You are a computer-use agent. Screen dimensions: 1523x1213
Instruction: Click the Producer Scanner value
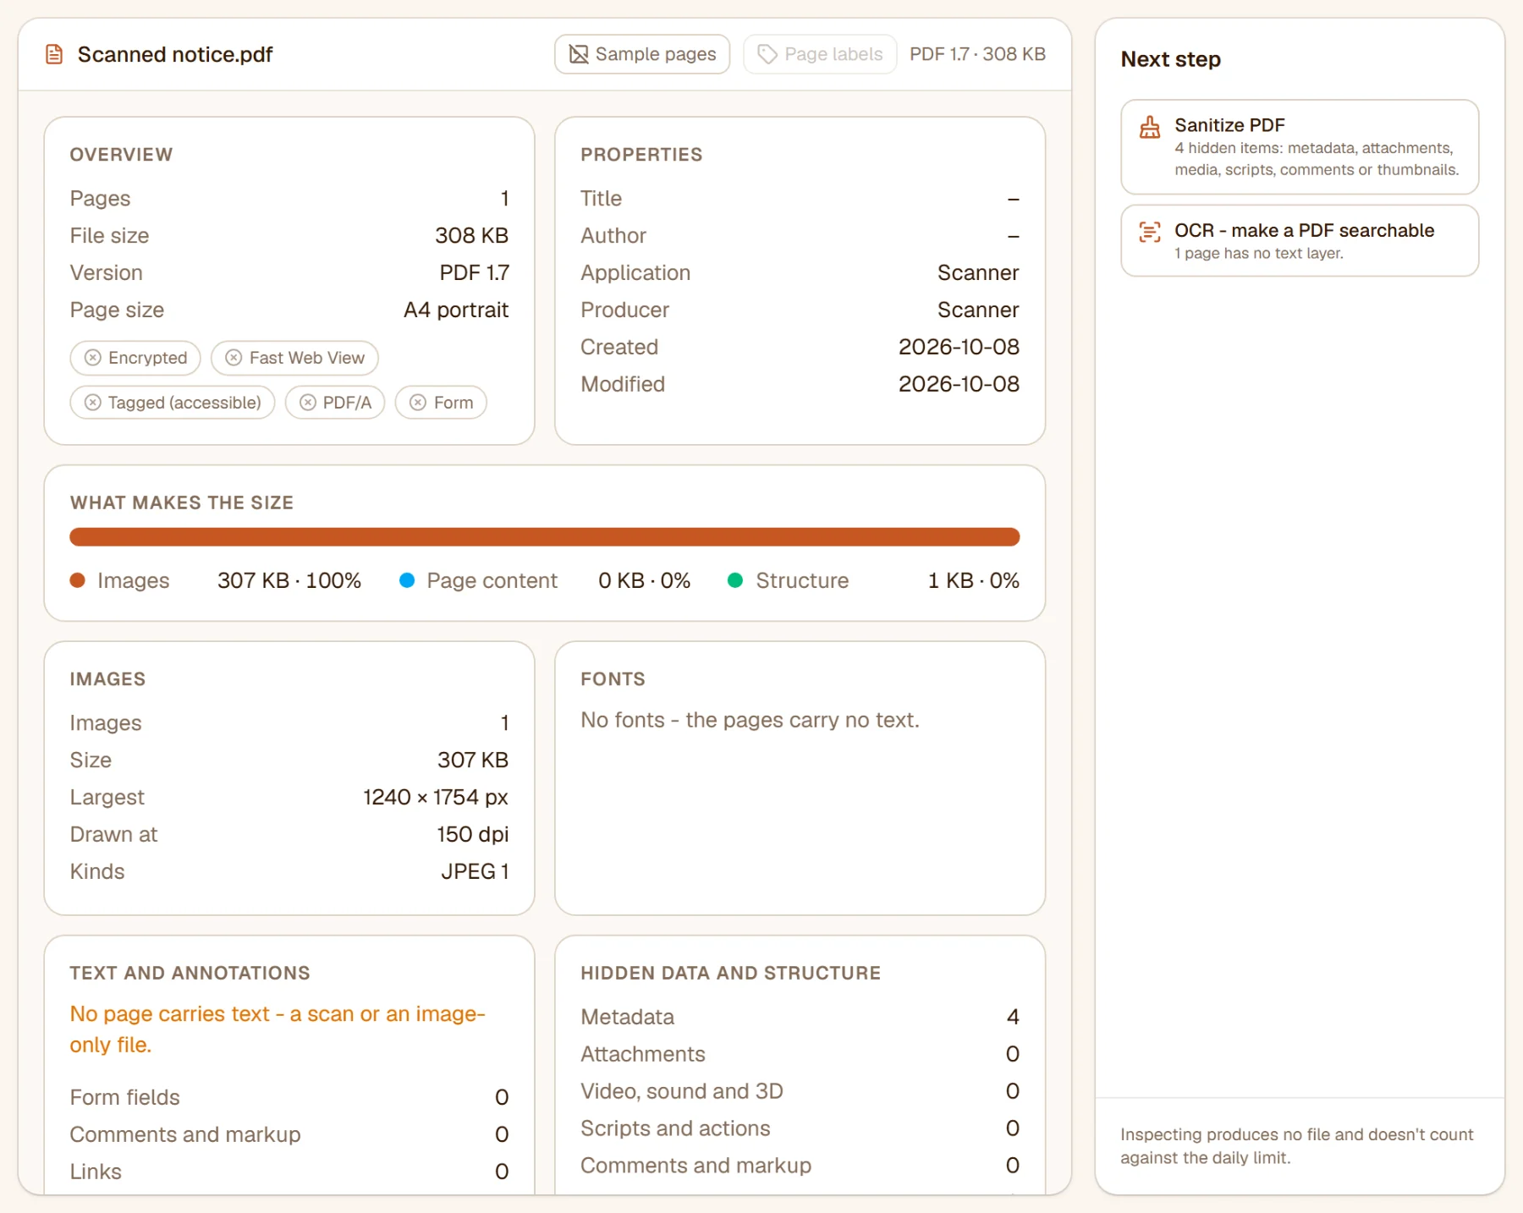[978, 310]
